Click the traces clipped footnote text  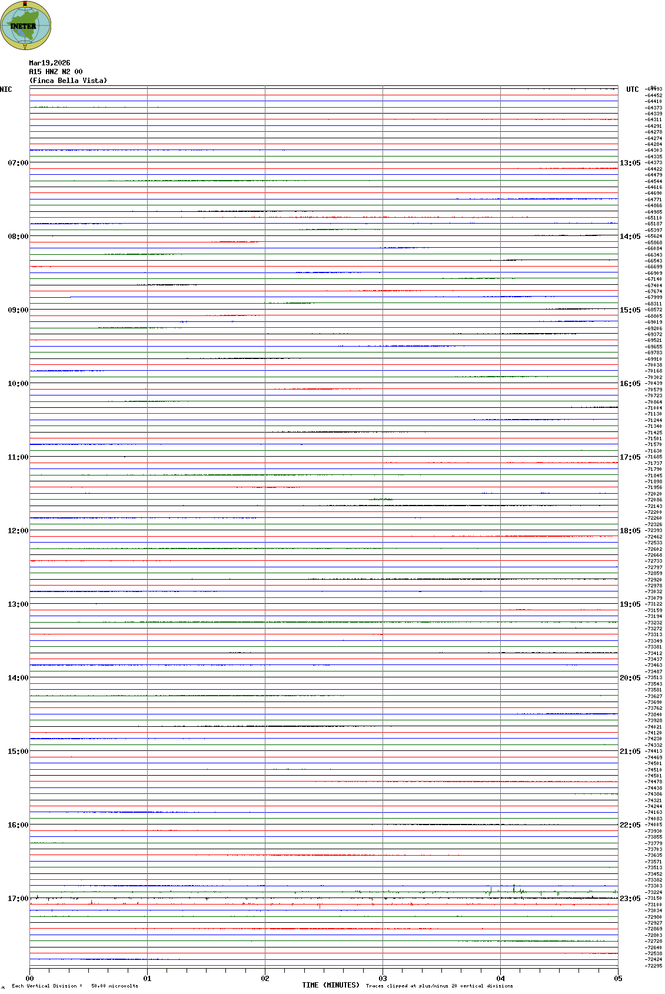[439, 986]
